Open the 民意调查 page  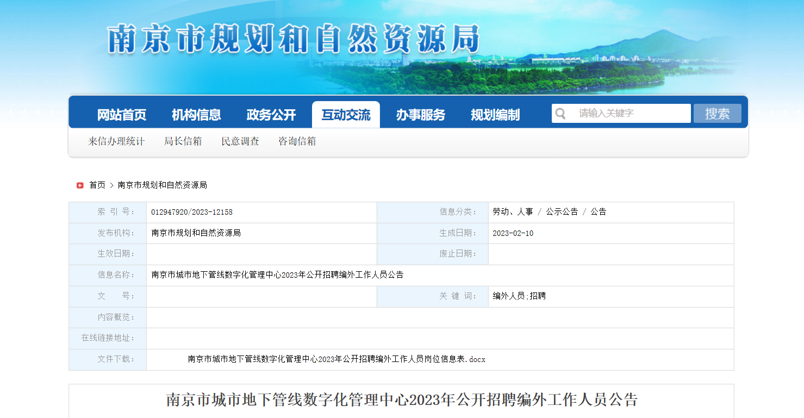point(240,141)
